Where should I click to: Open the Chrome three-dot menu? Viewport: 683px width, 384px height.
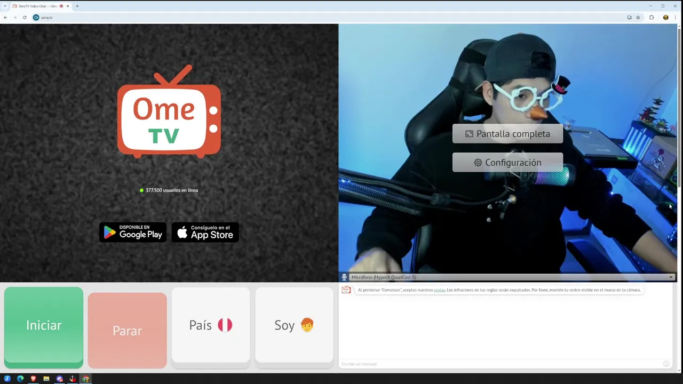[675, 18]
